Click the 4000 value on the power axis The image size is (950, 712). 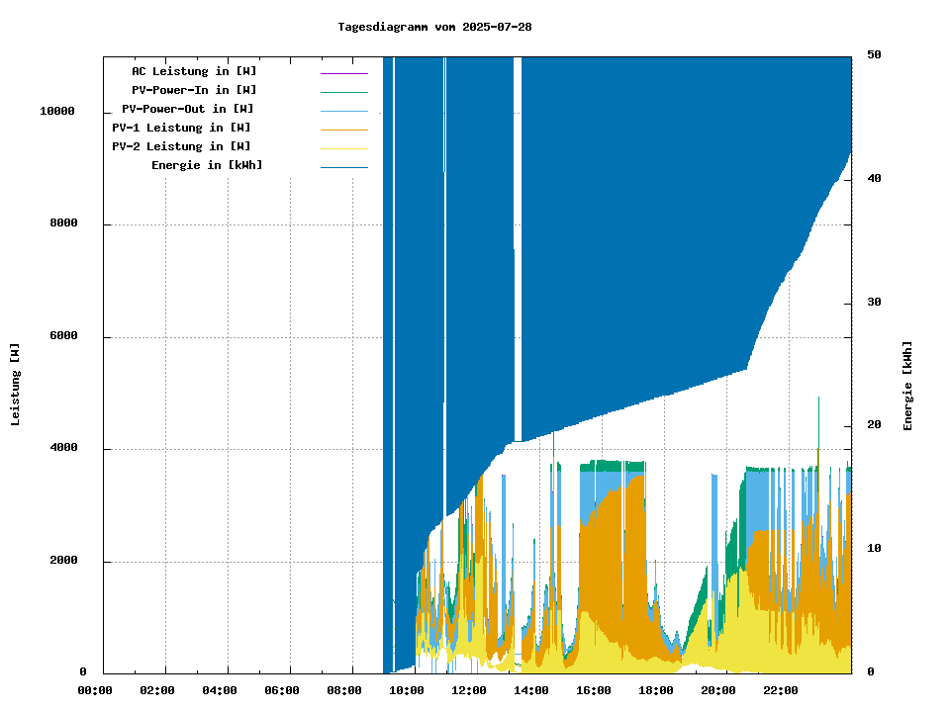pyautogui.click(x=63, y=449)
